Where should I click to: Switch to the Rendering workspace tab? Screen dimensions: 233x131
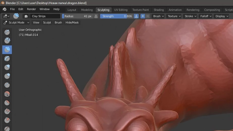193,10
